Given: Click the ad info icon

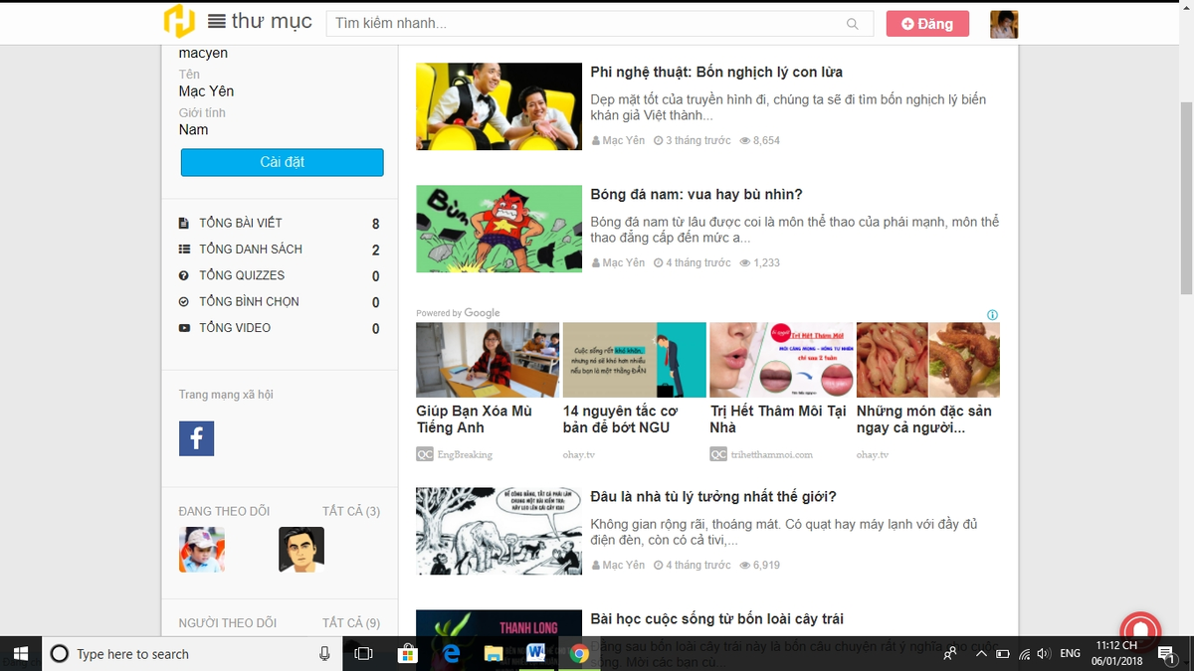Looking at the screenshot, I should pyautogui.click(x=992, y=315).
